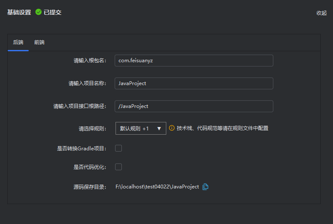Toggle the 是否代码优化 checkbox
This screenshot has width=333, height=224.
pyautogui.click(x=118, y=167)
